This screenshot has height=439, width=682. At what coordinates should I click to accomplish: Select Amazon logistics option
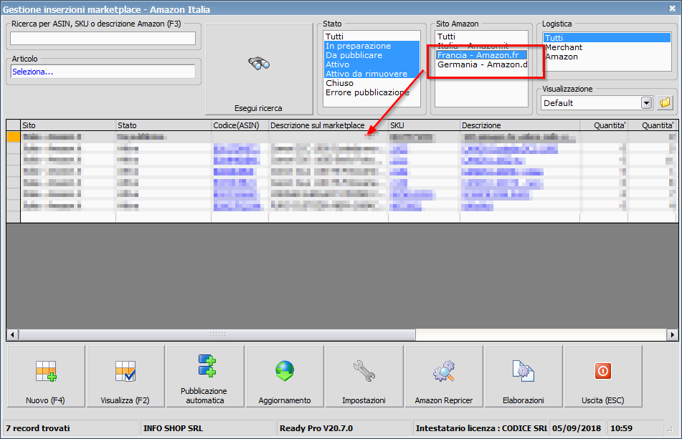pos(607,57)
